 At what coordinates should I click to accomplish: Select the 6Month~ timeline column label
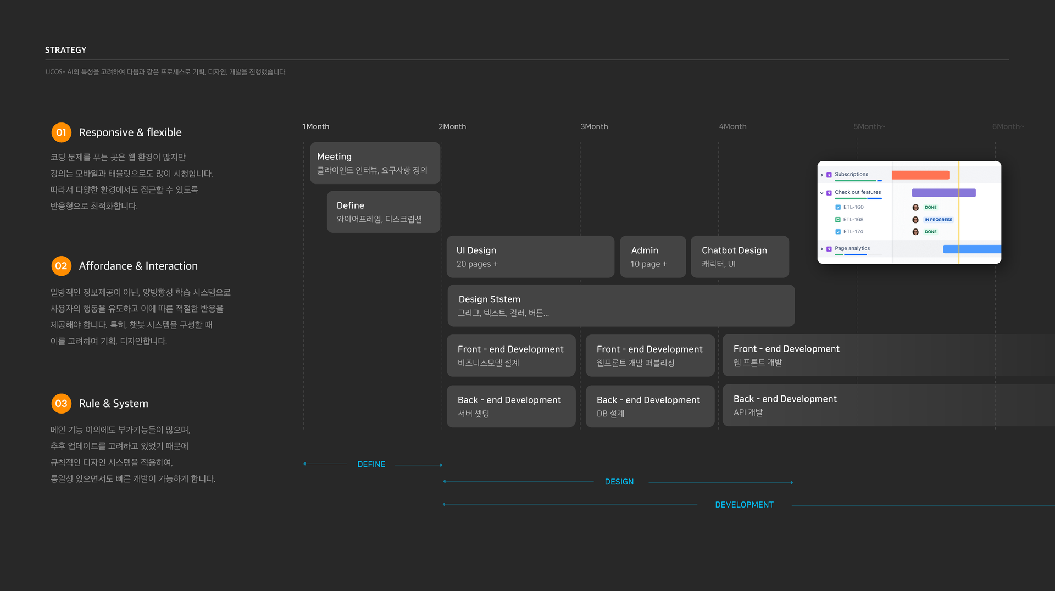tap(1008, 126)
